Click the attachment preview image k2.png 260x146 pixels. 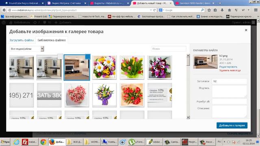click(205, 62)
